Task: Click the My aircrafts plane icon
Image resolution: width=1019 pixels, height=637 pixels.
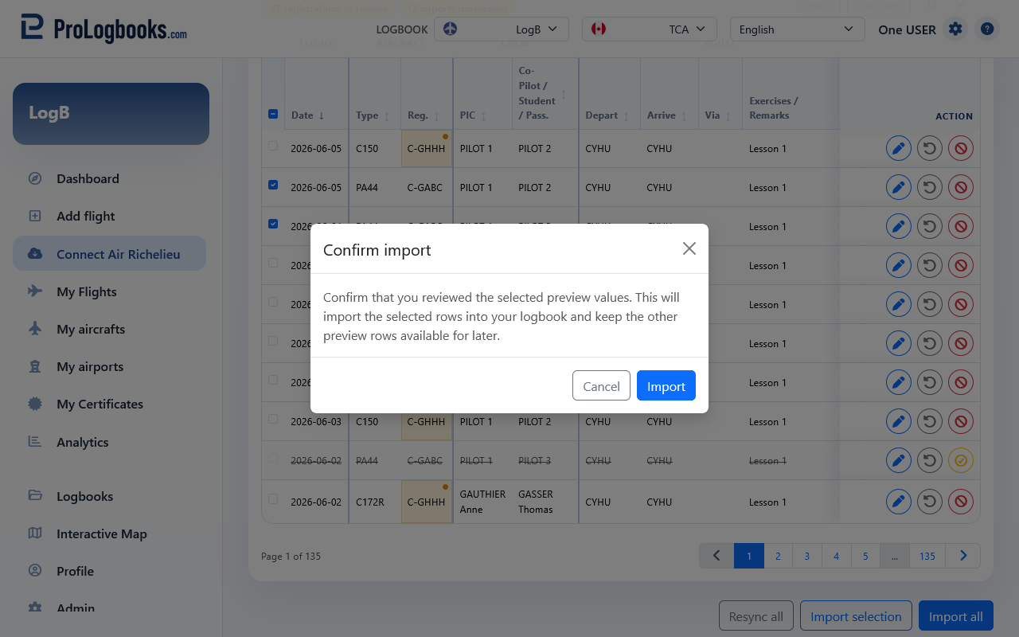Action: pos(35,329)
